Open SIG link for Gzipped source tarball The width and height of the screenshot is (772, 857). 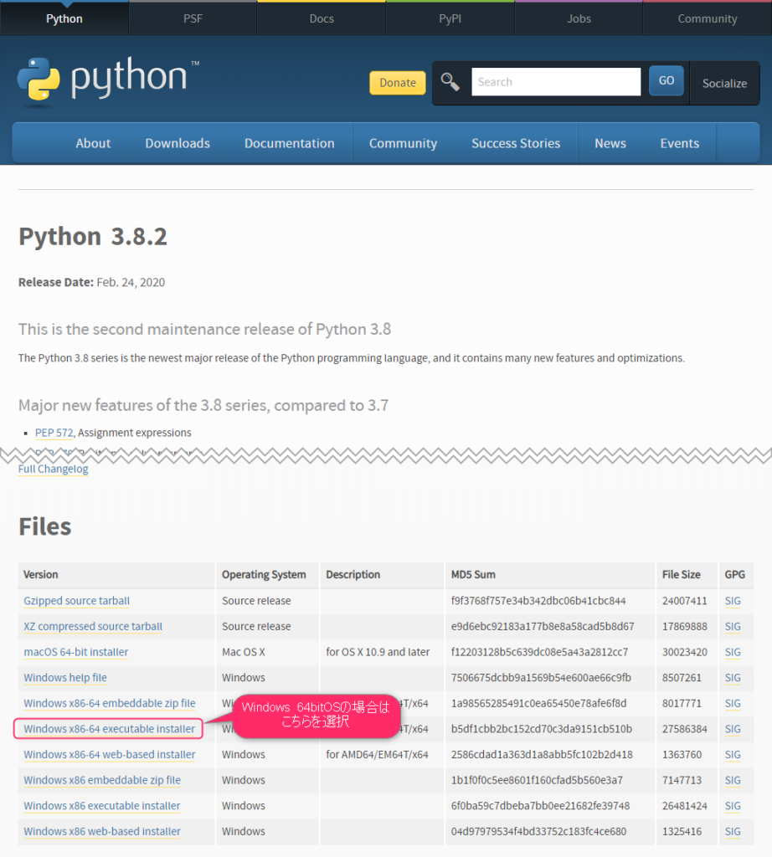click(733, 601)
